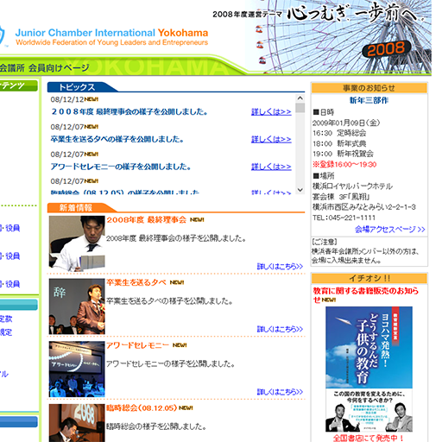Open the 卒業生を送る夕べ photo thumbnail
Screen dimensions: 442x442
(x=77, y=306)
